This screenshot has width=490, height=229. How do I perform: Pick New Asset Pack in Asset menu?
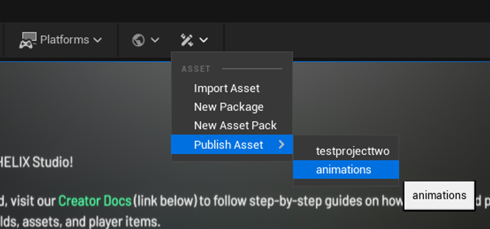[x=235, y=125]
